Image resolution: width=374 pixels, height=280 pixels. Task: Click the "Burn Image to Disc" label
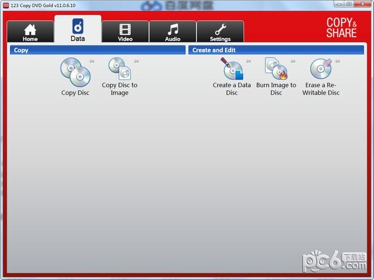[276, 89]
